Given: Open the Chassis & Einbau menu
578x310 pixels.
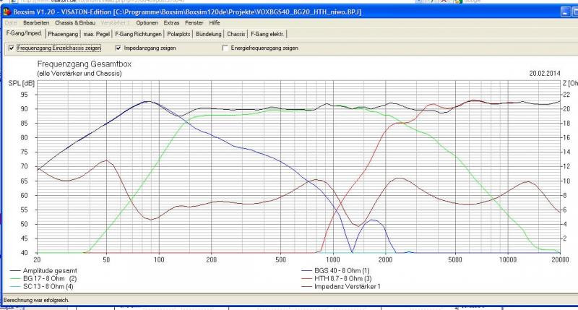Looking at the screenshot, I should [77, 23].
